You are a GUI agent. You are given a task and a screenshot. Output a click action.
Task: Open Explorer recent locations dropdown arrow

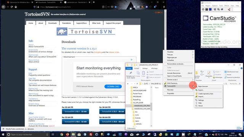(x=135, y=84)
